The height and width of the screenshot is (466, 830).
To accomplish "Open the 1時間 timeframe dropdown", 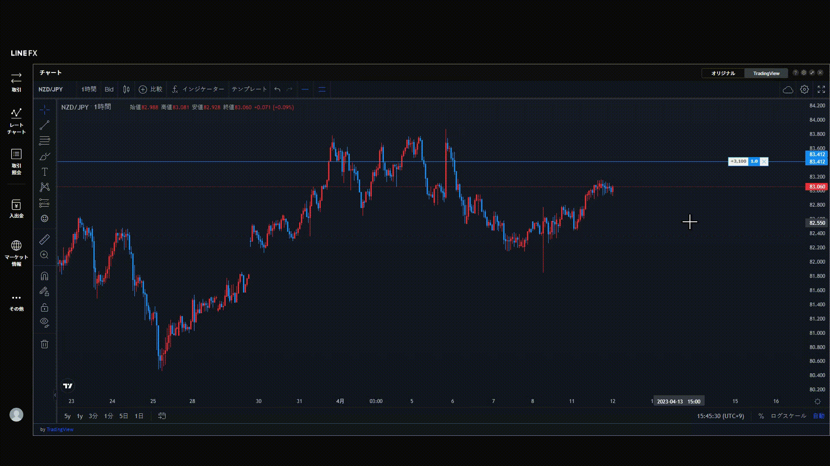I will coord(89,89).
